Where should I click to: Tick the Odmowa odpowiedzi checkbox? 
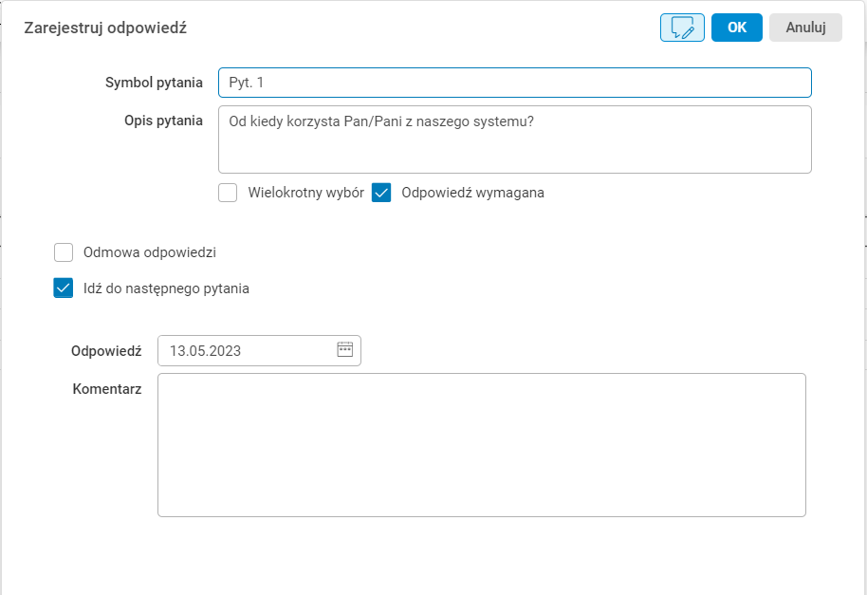(x=64, y=252)
